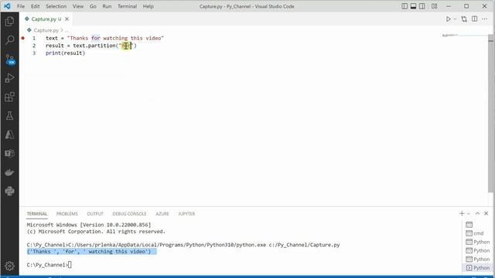Maximize the panel with up chevron
This screenshot has width=495, height=278.
point(477,213)
